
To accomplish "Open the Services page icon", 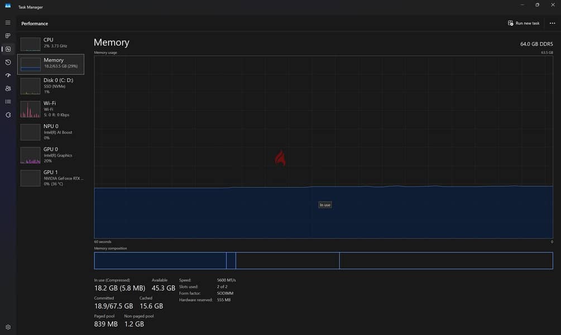I will (x=8, y=115).
